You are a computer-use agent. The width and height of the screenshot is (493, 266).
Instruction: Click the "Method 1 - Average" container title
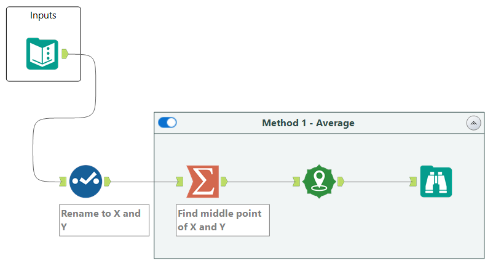click(308, 123)
